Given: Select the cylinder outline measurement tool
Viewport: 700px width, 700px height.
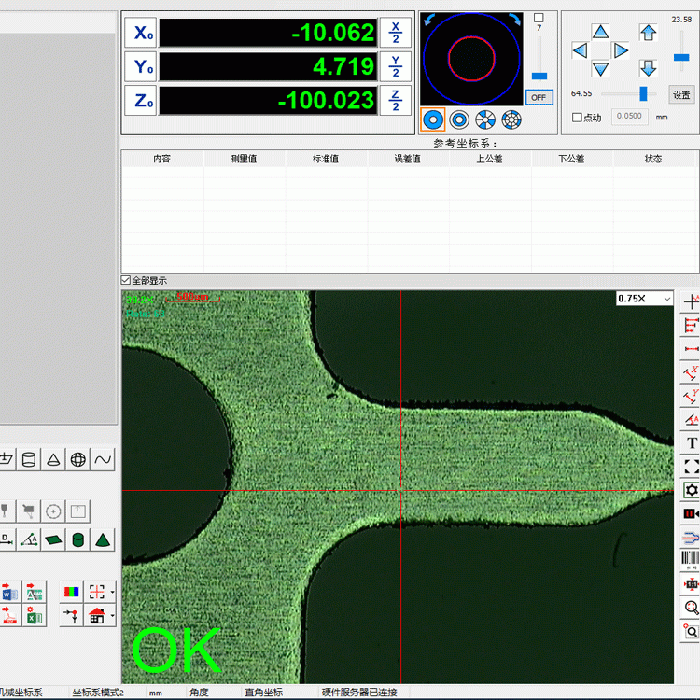Looking at the screenshot, I should (x=29, y=459).
